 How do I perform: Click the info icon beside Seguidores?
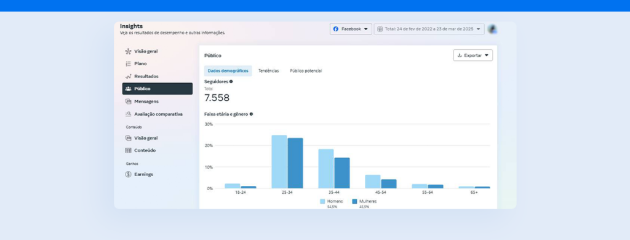click(x=231, y=82)
